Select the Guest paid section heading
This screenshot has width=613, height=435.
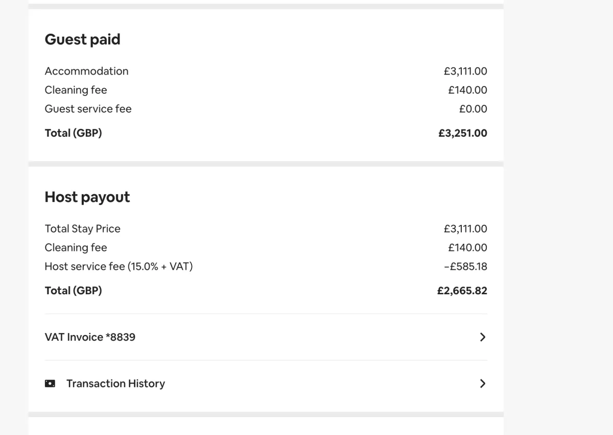pos(83,39)
